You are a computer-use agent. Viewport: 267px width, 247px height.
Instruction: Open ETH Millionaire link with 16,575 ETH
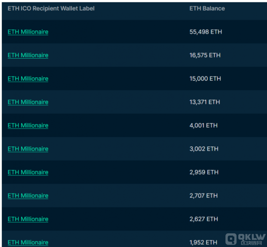point(28,55)
